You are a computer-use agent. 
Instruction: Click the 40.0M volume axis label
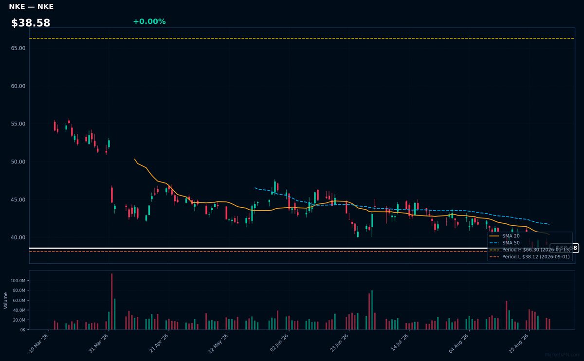click(x=18, y=310)
